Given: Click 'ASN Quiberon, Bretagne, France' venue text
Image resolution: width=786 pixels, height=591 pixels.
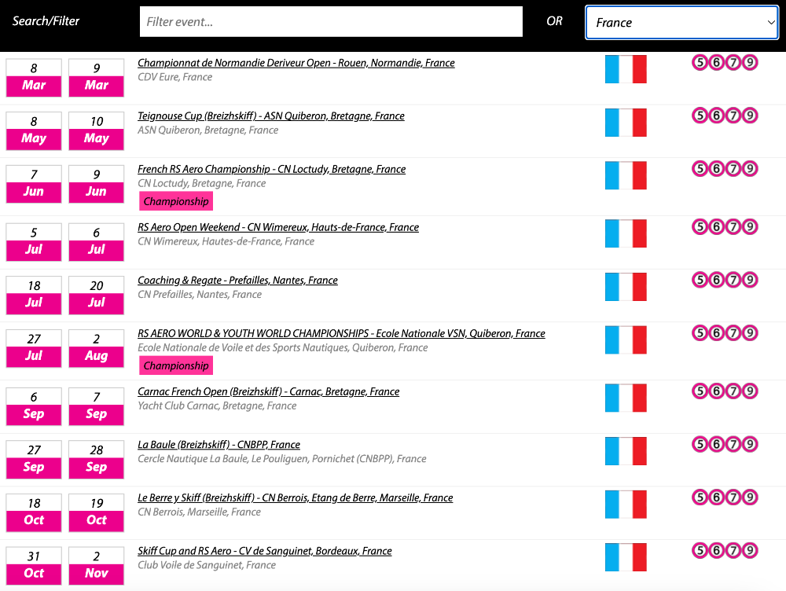Looking at the screenshot, I should 208,130.
